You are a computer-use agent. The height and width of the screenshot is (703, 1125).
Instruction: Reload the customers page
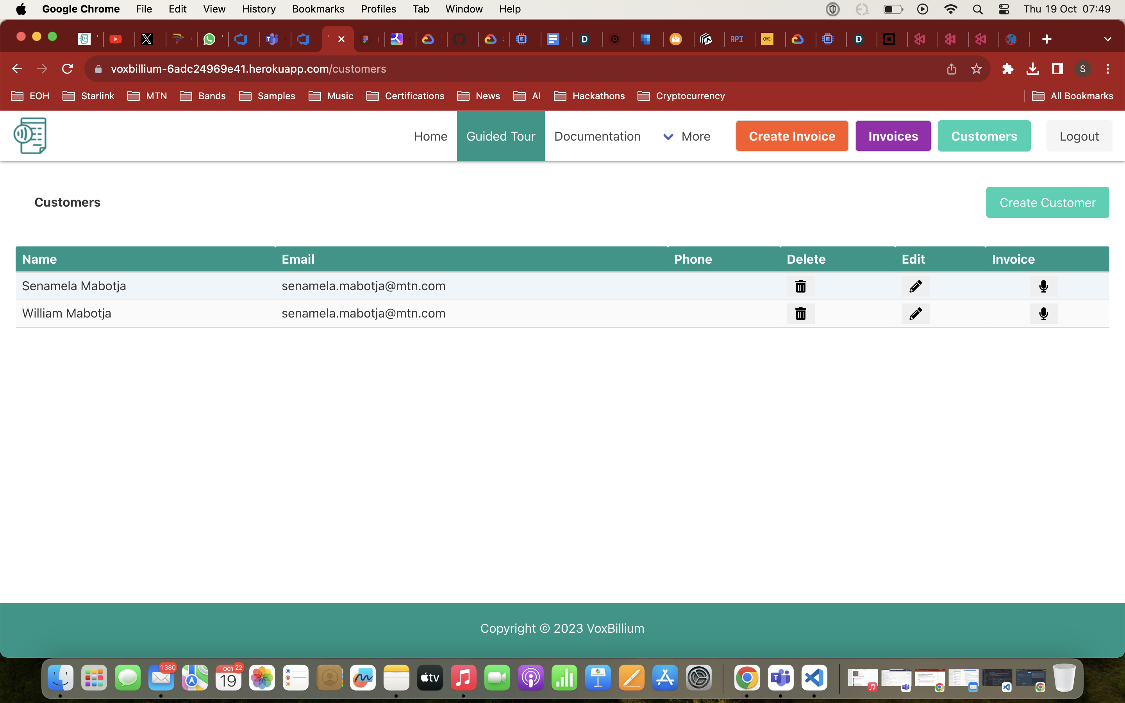pos(68,69)
